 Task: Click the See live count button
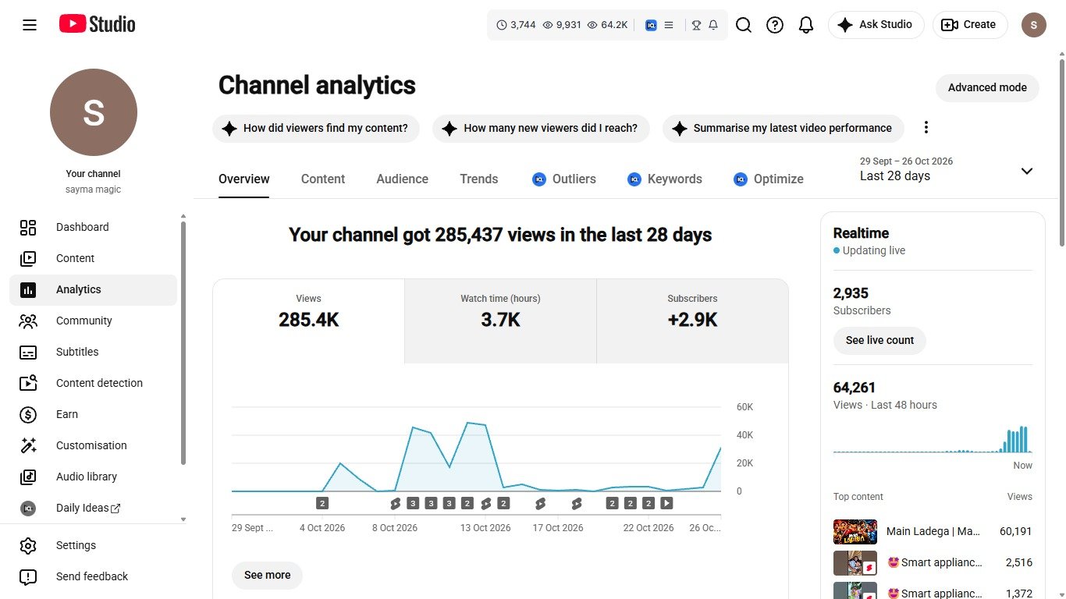879,340
